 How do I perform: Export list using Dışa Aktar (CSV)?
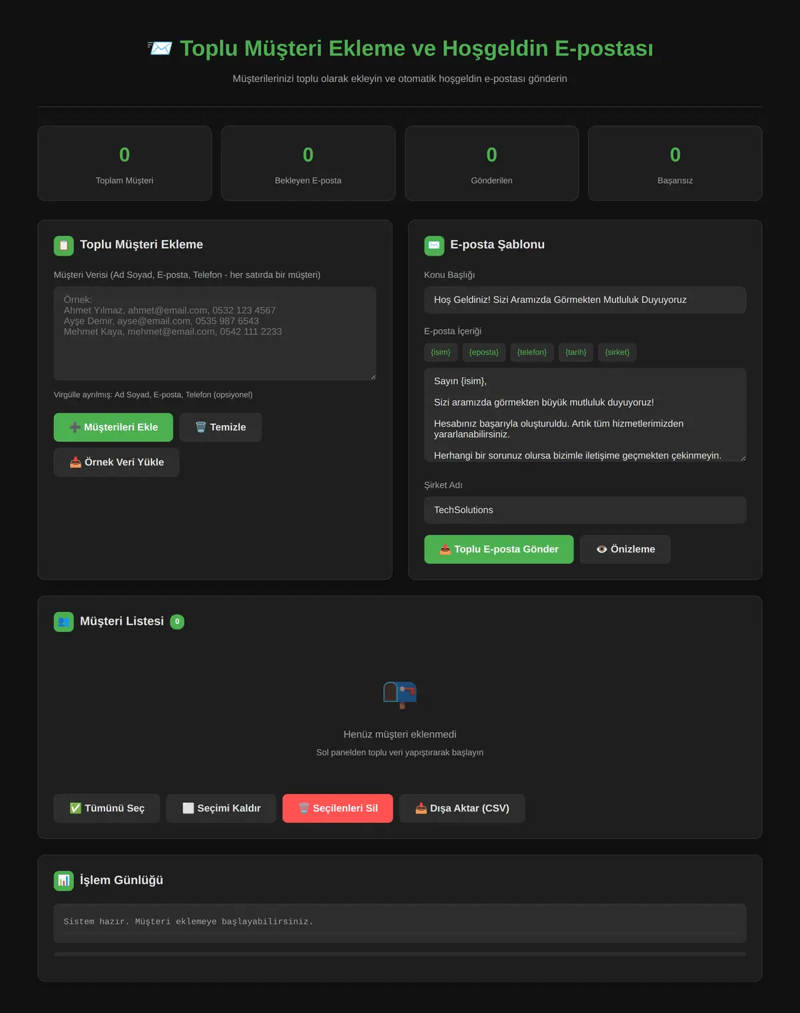coord(462,808)
